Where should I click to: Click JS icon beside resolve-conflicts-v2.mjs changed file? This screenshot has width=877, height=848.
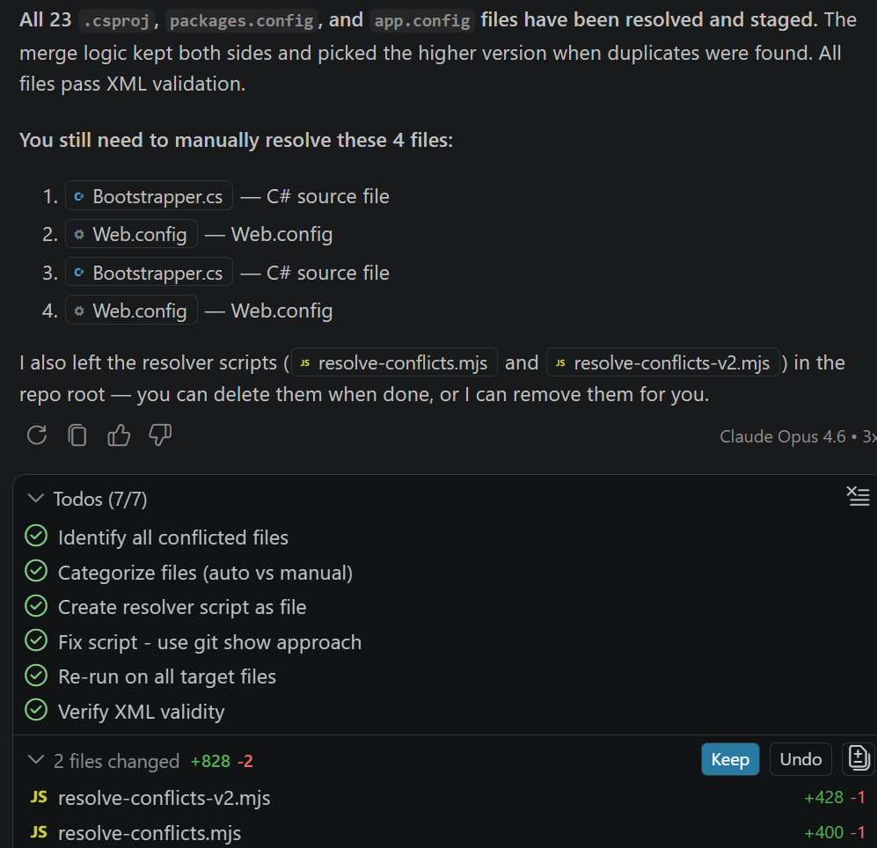[39, 798]
